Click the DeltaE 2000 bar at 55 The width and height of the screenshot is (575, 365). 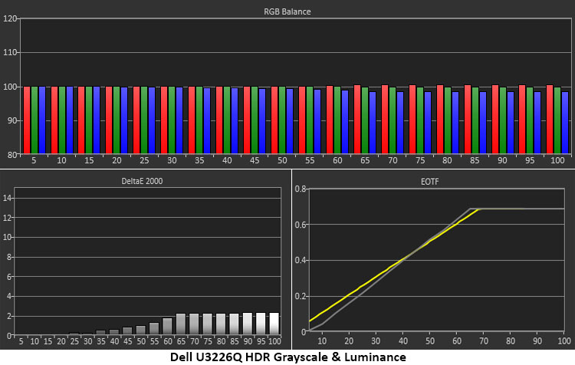click(154, 329)
